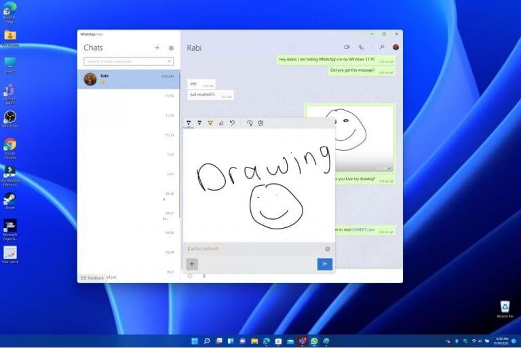The width and height of the screenshot is (521, 348).
Task: Send the drawing with blue send button
Action: point(325,264)
